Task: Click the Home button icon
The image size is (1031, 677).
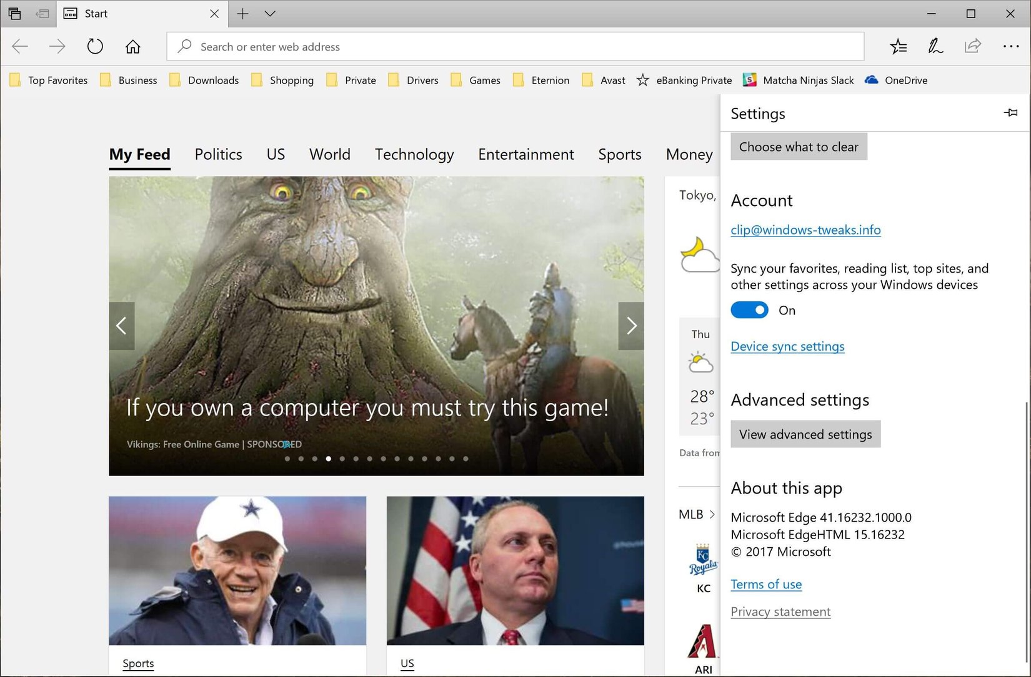Action: 132,47
